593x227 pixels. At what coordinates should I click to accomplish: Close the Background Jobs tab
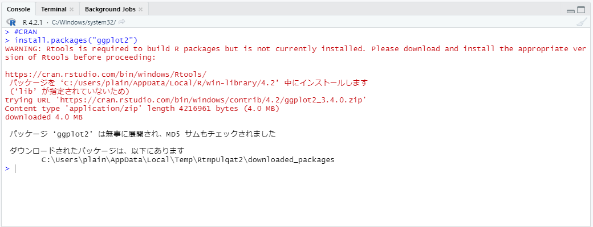pyautogui.click(x=140, y=10)
